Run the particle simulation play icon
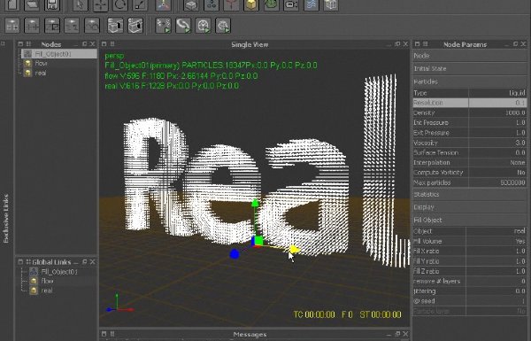The image size is (531, 341). tap(164, 26)
